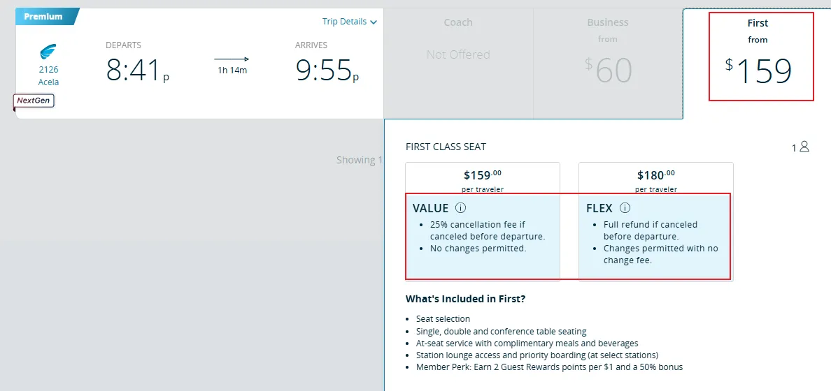Choose the $180.00 Flex fare

pos(655,178)
